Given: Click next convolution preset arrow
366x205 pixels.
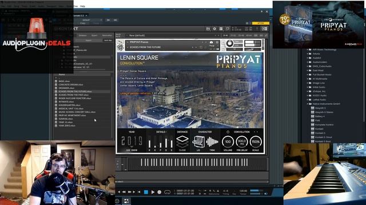Looking at the screenshot, I should point(257,132).
